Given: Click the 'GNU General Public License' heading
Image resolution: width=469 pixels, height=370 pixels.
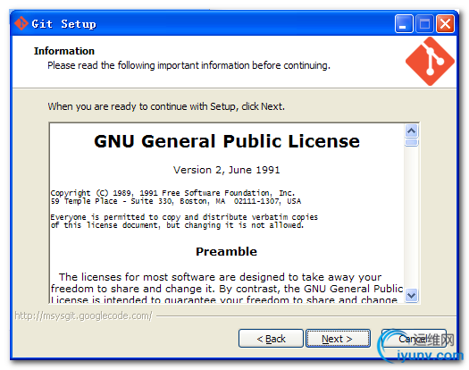Looking at the screenshot, I should tap(227, 141).
